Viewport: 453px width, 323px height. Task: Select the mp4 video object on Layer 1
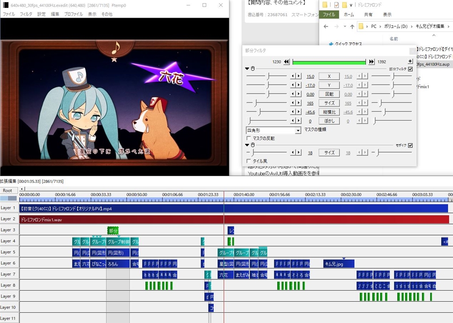[x=234, y=209]
